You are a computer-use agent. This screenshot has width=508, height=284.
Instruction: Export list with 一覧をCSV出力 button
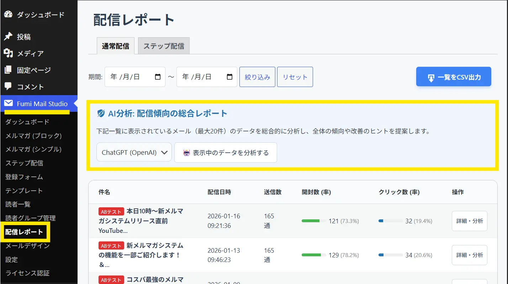tap(454, 77)
